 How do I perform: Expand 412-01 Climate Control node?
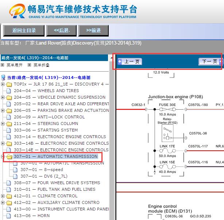(x=3, y=196)
